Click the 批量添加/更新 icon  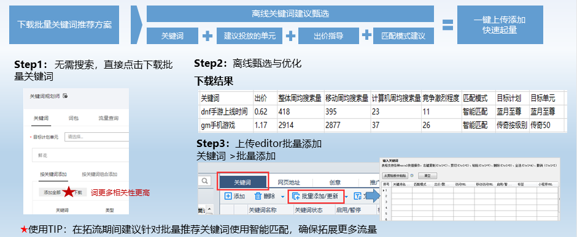pyautogui.click(x=295, y=197)
